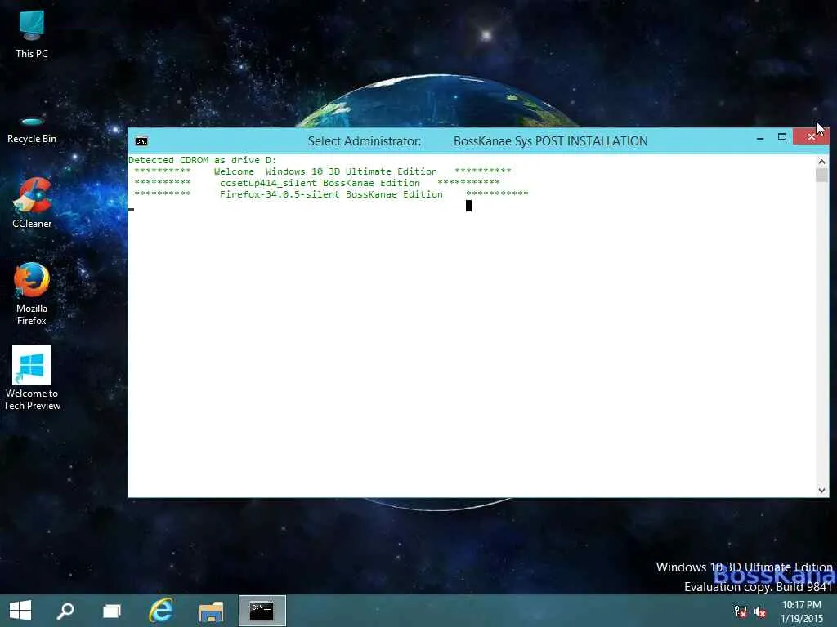Open the network status tray icon
837x627 pixels.
[x=741, y=611]
